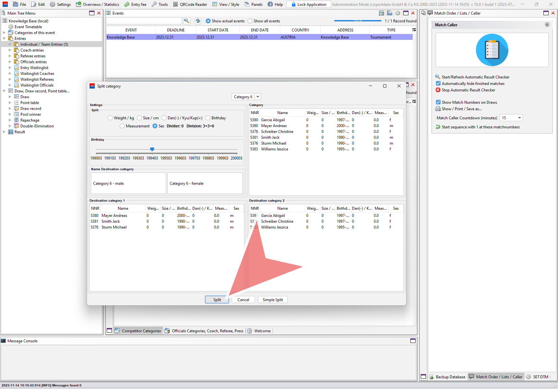Click Stop Automatic Result Checker red icon

[x=438, y=90]
